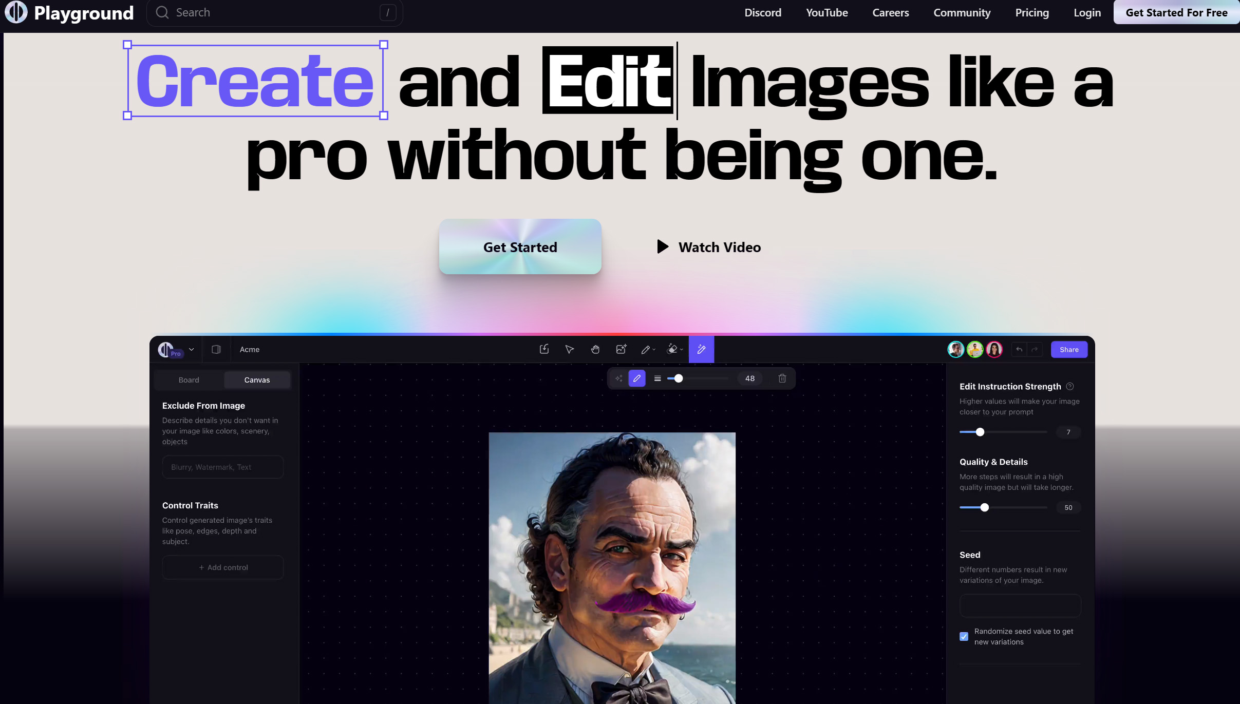Click the undo arrow icon
The image size is (1240, 704).
tap(1019, 350)
